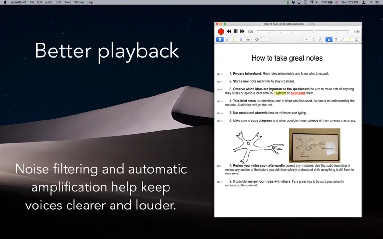The width and height of the screenshot is (383, 239).
Task: Select the Pen drawing tool
Action: pyautogui.click(x=343, y=39)
